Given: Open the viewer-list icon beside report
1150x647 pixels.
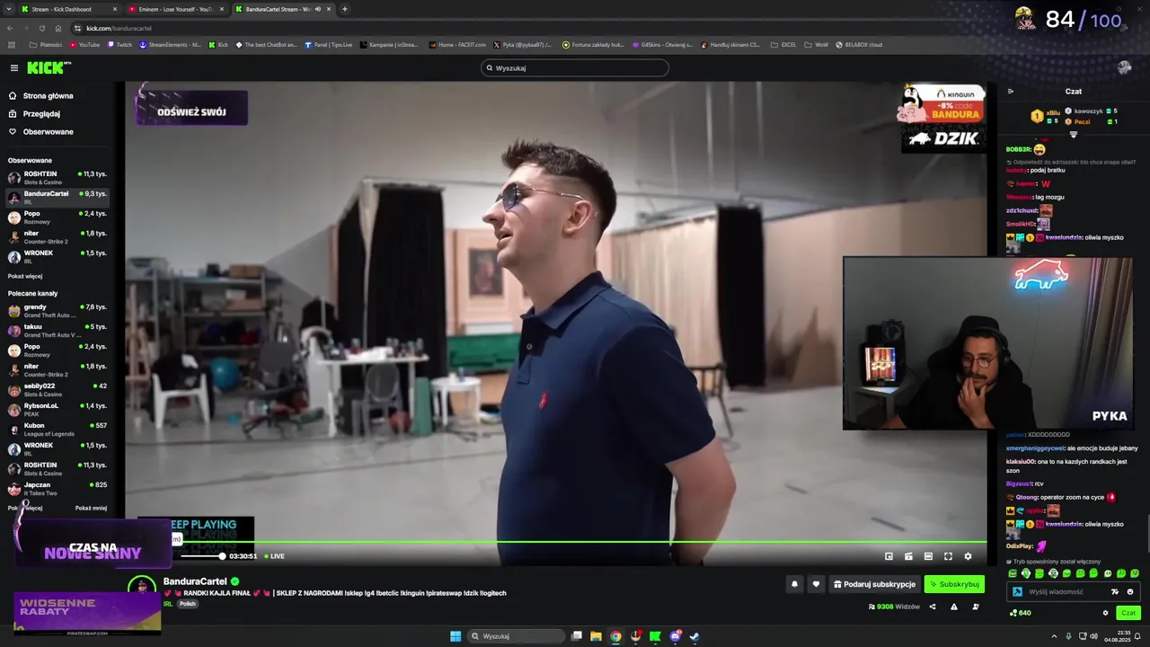Looking at the screenshot, I should (976, 607).
